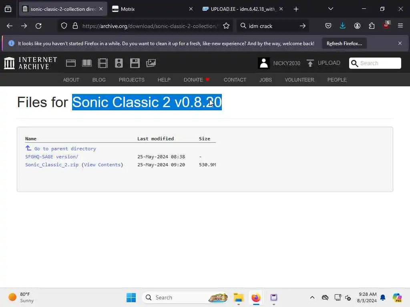Open the CONTACT menu item

click(235, 80)
